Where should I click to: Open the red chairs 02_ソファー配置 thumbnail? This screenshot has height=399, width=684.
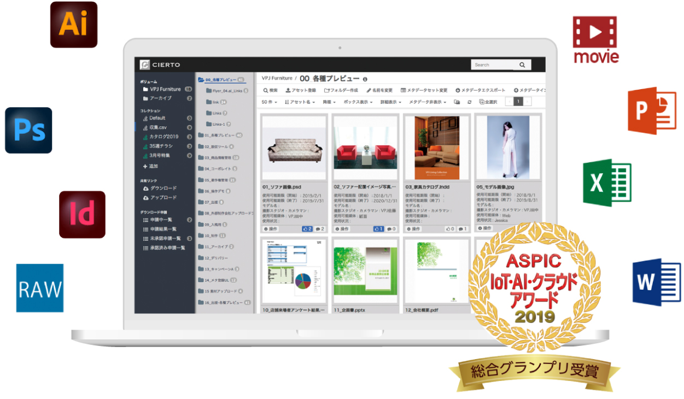tap(365, 148)
